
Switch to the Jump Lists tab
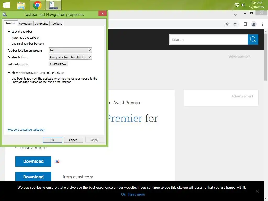42,24
